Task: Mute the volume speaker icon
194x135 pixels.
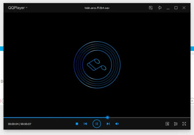Action: pyautogui.click(x=117, y=124)
